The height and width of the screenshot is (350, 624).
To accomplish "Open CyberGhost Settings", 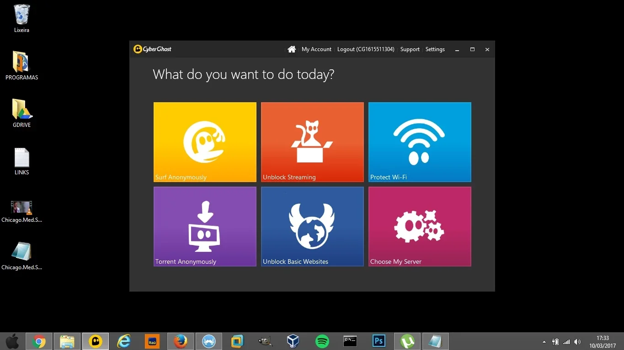I will (x=435, y=49).
